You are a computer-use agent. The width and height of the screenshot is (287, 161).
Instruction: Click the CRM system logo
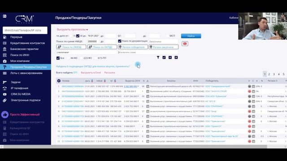[24, 19]
